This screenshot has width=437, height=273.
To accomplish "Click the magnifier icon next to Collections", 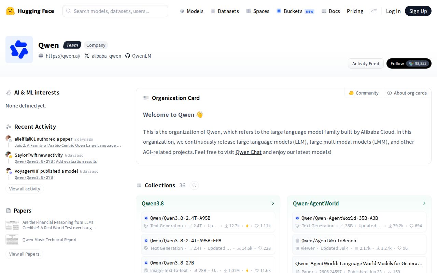I will (194, 185).
